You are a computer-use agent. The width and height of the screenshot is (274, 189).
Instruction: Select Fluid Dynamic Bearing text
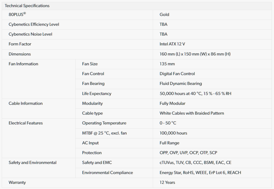pos(181,84)
